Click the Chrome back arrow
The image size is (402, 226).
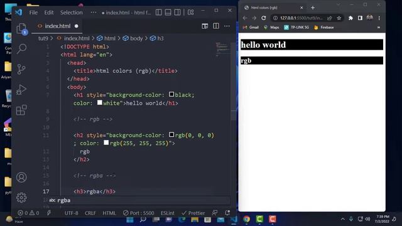(x=245, y=18)
